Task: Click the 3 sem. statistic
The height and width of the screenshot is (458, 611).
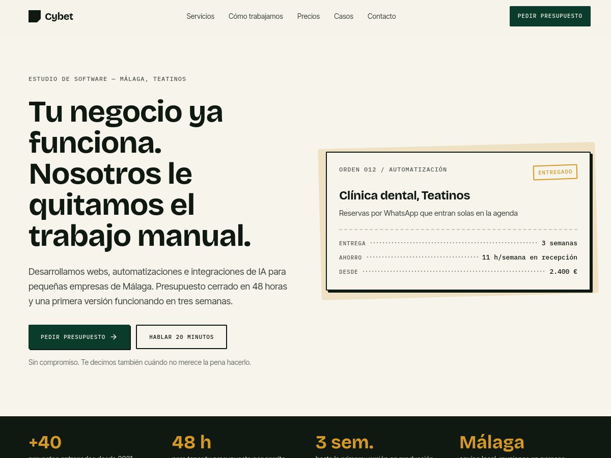Action: 345,442
